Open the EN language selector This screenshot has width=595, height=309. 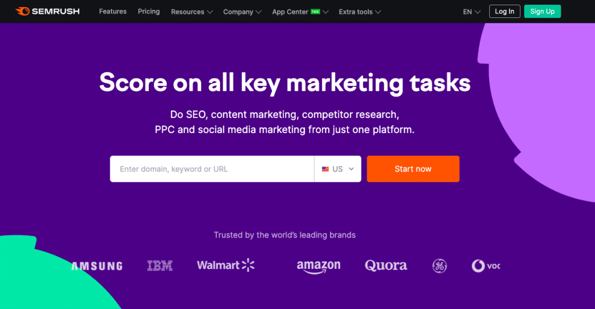(472, 12)
